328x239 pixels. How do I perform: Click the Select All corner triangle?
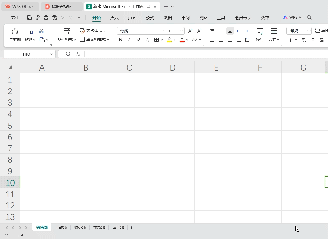pos(10,67)
